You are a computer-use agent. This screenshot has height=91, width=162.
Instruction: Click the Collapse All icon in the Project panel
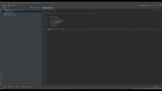coord(36,8)
